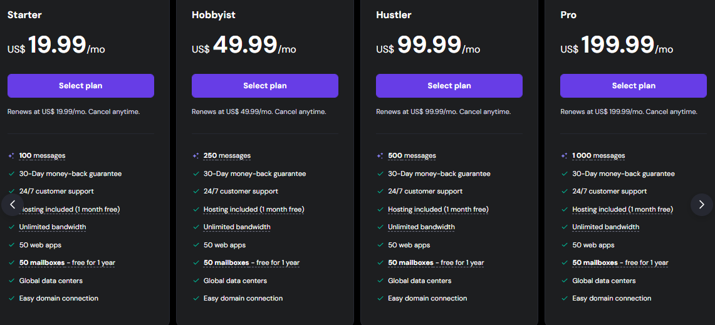Click 1 000 messages in Pro plan
Screen dimensions: 715x325
pos(598,156)
